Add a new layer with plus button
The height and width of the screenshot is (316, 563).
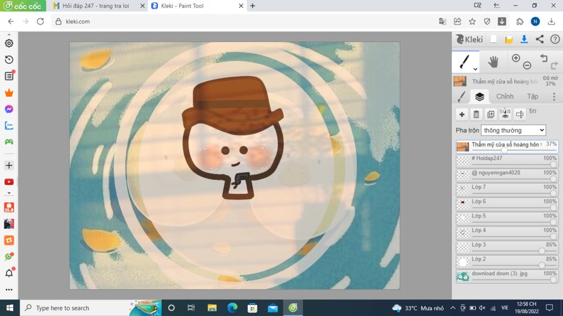pyautogui.click(x=462, y=115)
